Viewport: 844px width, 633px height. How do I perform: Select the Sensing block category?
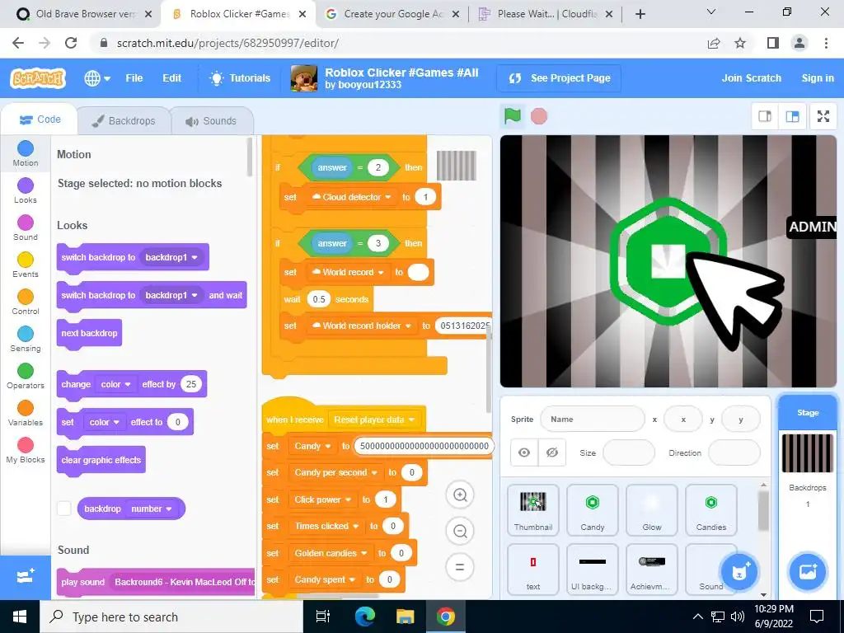coord(26,339)
